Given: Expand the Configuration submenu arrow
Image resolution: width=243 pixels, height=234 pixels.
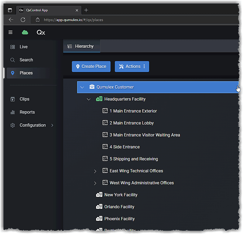Looking at the screenshot, I should pos(52,125).
